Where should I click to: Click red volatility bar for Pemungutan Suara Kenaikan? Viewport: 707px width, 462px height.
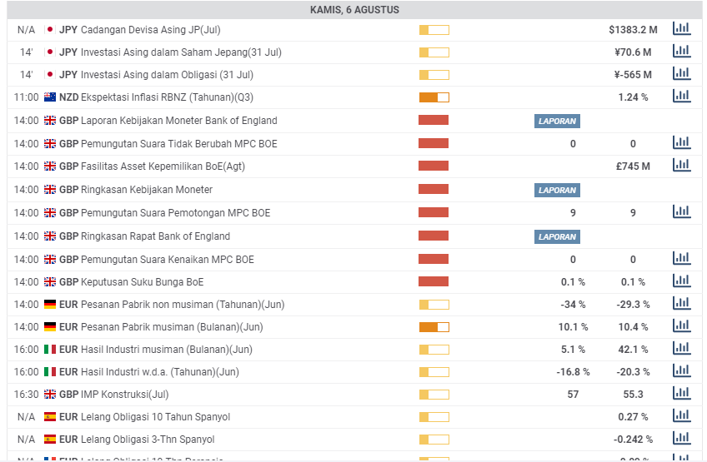point(434,259)
